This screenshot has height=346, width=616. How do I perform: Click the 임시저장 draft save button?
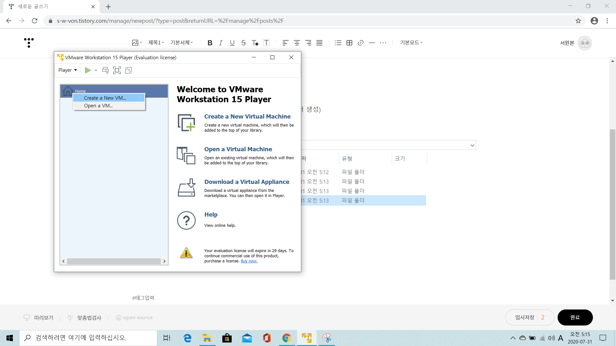pyautogui.click(x=530, y=317)
